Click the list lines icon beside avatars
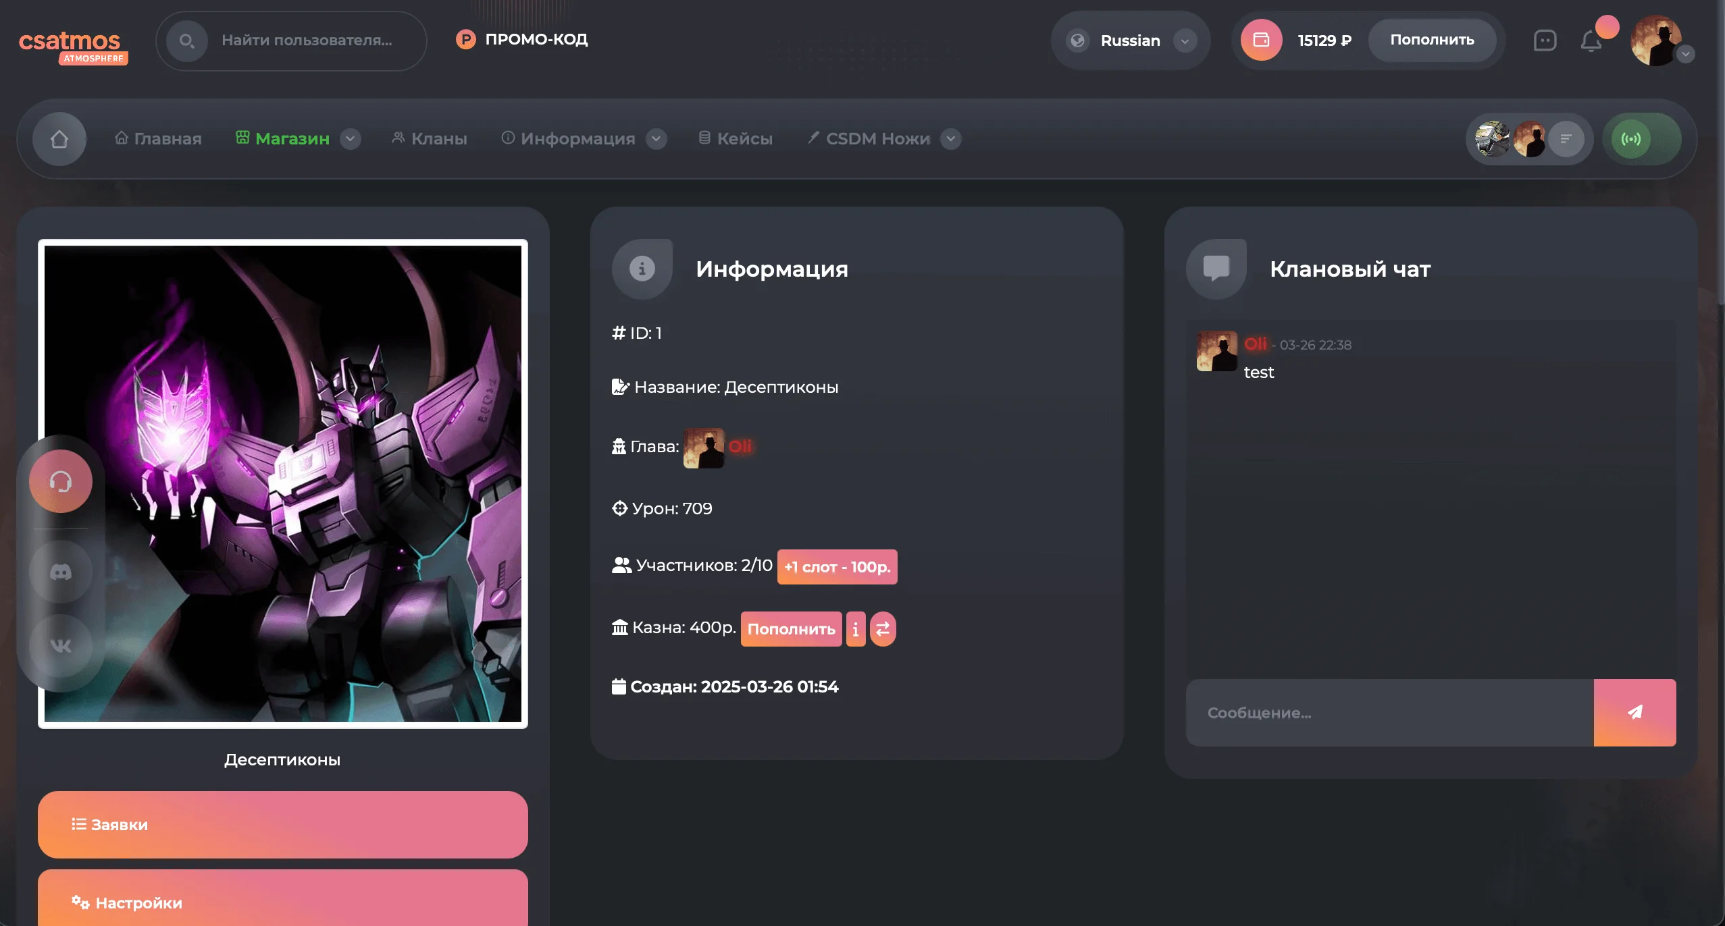The height and width of the screenshot is (926, 1725). [x=1566, y=139]
